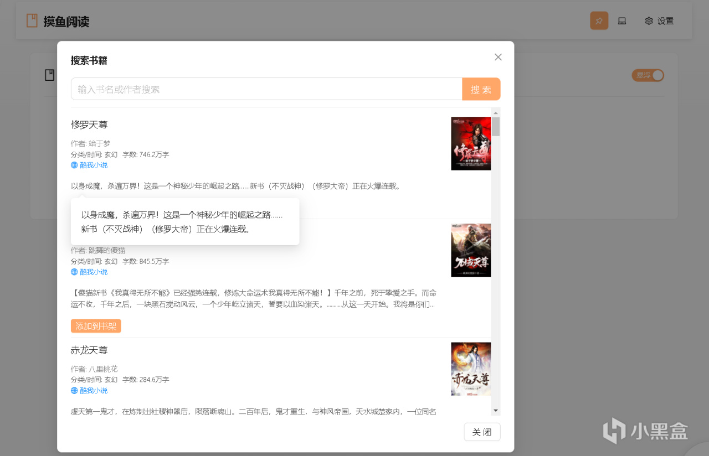This screenshot has width=709, height=456.
Task: Open 设置 settings
Action: (659, 21)
